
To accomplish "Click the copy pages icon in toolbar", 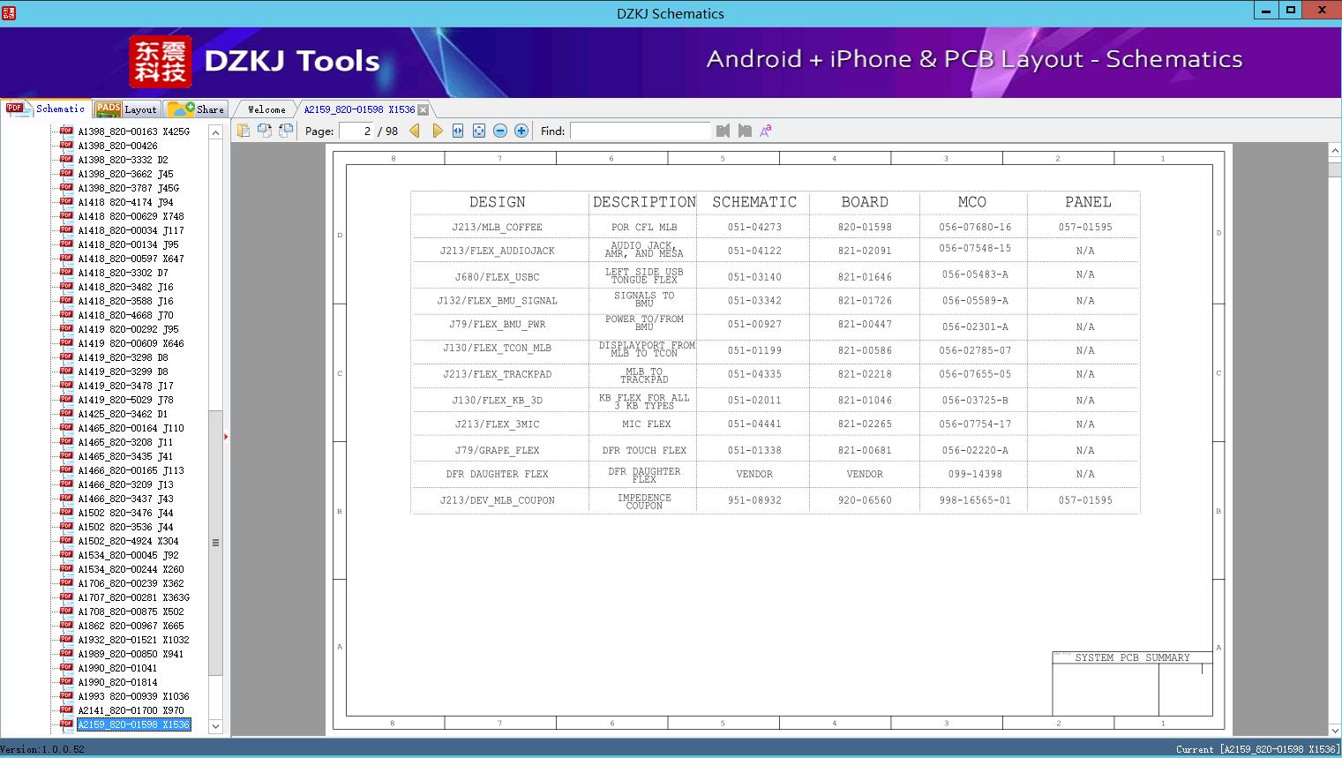I will [244, 131].
